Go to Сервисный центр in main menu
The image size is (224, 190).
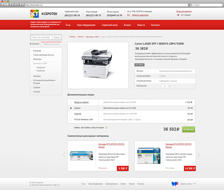tap(110, 25)
